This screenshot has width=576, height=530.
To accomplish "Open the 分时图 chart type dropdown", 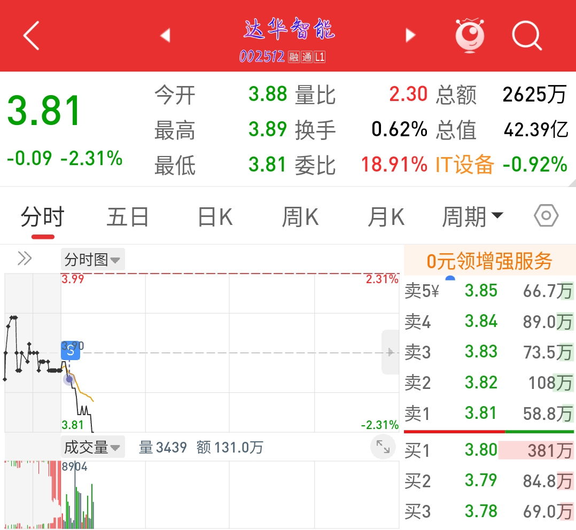I will click(x=92, y=259).
